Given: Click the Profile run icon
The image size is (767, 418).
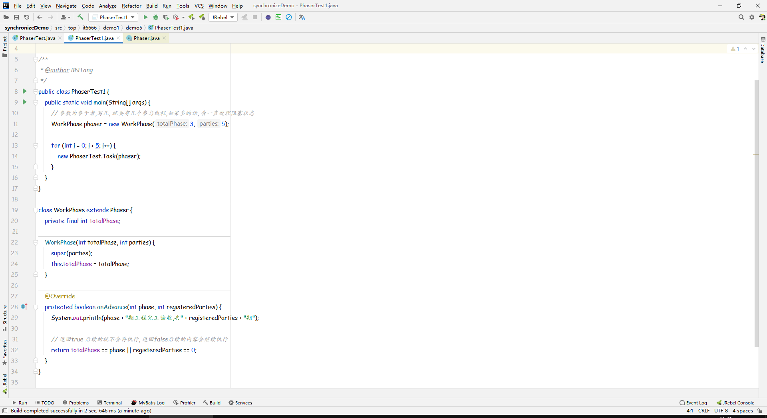Looking at the screenshot, I should [x=176, y=17].
